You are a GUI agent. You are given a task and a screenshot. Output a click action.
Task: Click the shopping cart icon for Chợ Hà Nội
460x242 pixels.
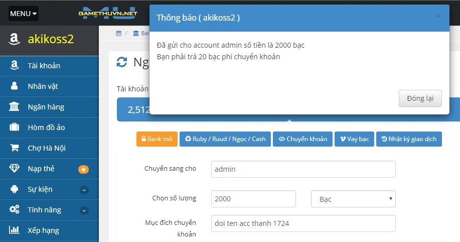[14, 148]
